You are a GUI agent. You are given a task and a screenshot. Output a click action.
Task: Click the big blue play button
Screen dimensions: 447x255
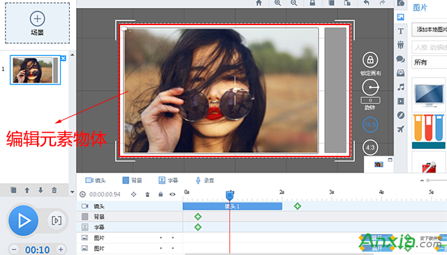pos(23,221)
